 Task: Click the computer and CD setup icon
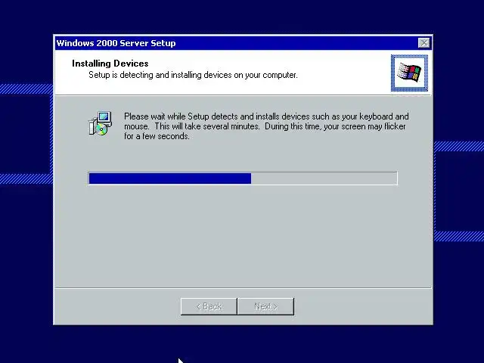pos(100,123)
